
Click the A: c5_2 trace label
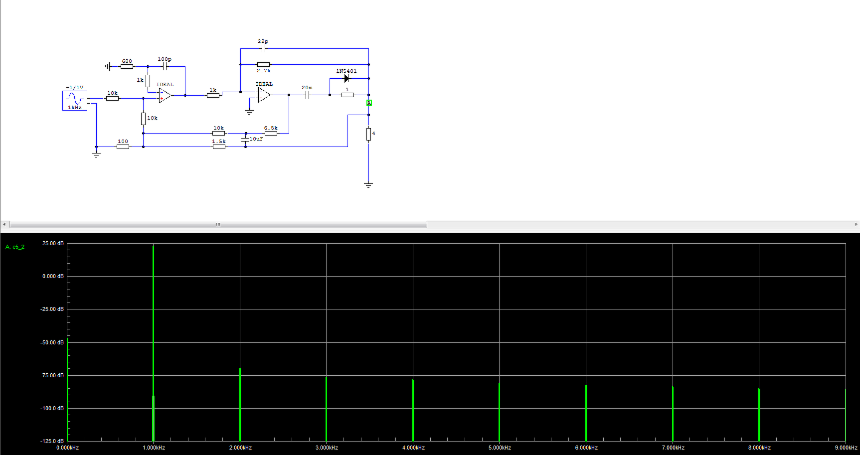click(15, 247)
